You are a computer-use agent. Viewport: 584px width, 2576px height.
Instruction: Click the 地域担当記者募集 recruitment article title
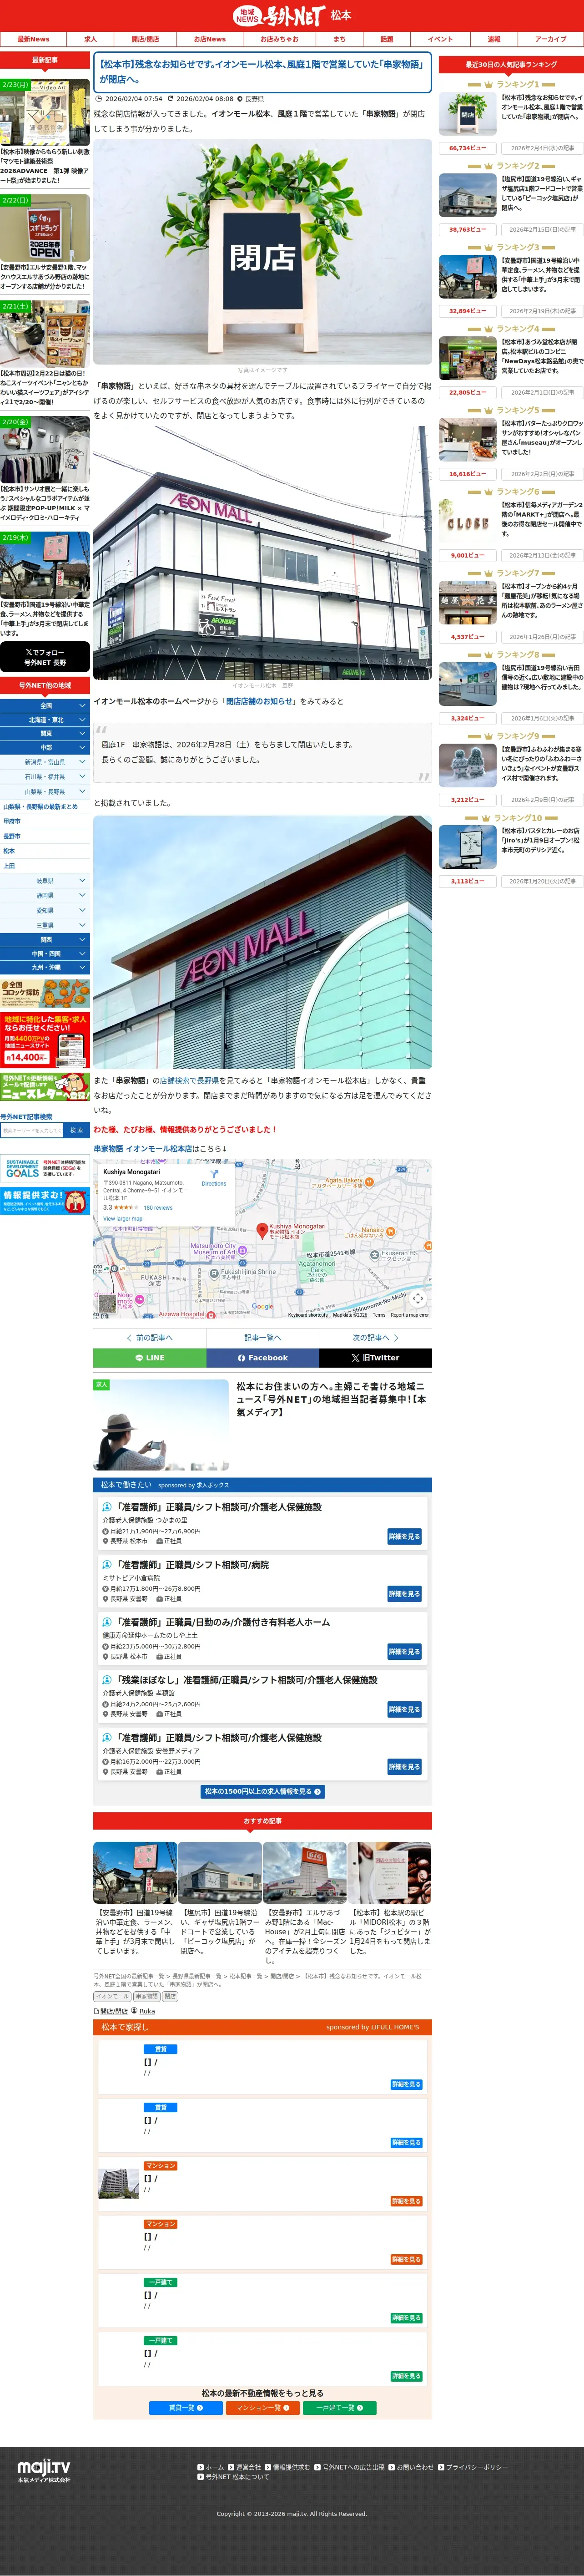pyautogui.click(x=331, y=1399)
